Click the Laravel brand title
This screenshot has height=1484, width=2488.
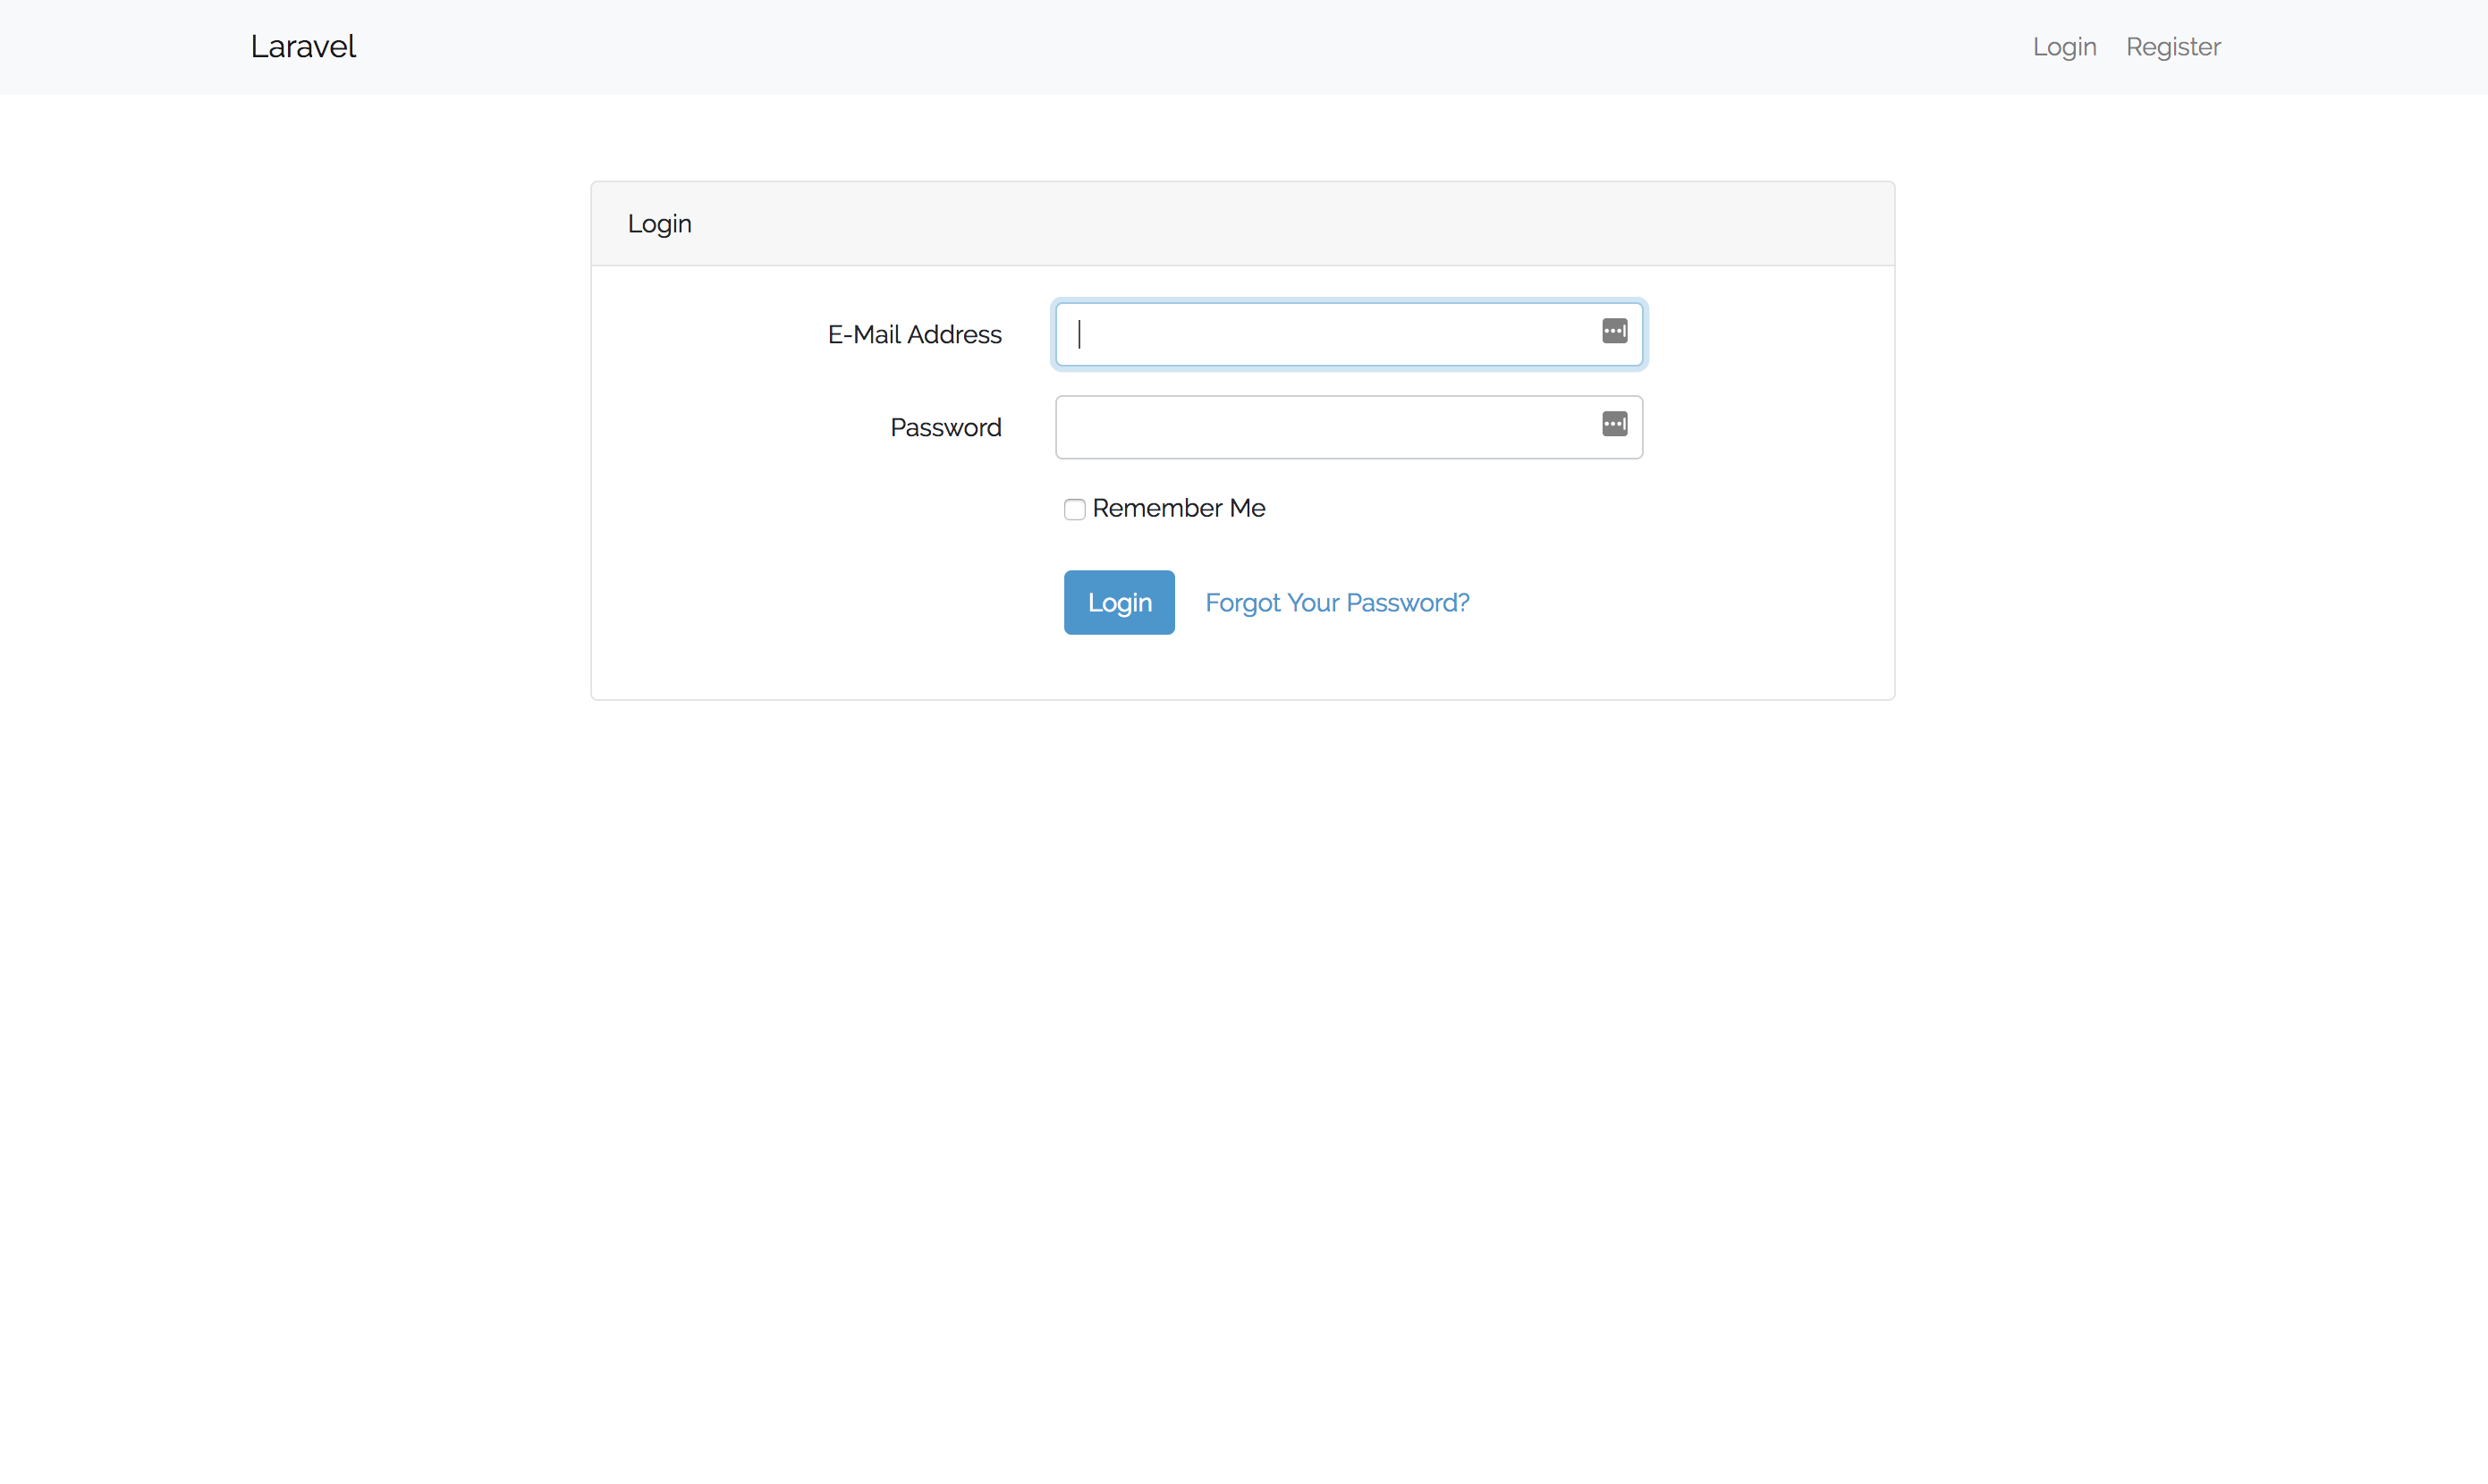pyautogui.click(x=303, y=47)
